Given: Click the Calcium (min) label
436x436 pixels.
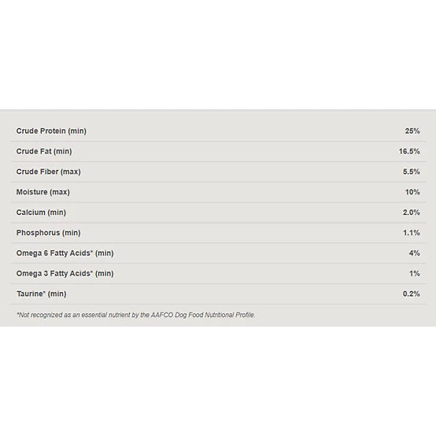Looking at the screenshot, I should point(41,212).
